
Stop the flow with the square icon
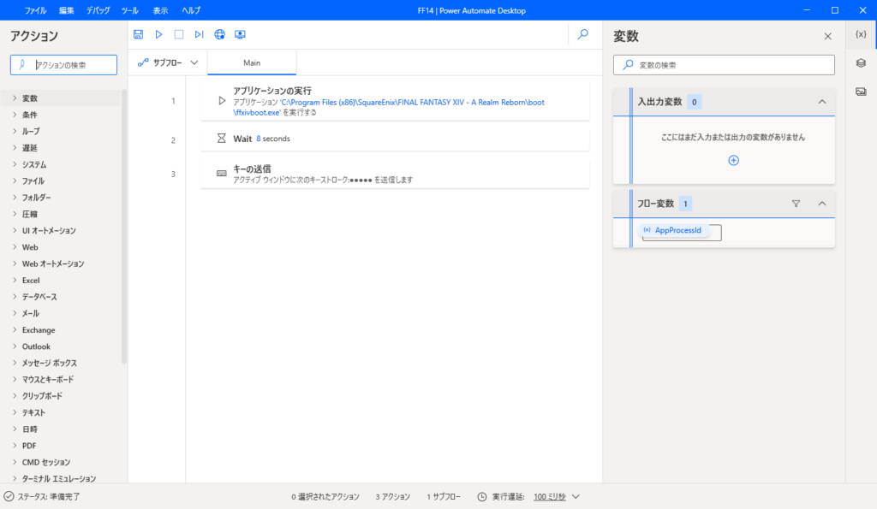179,34
